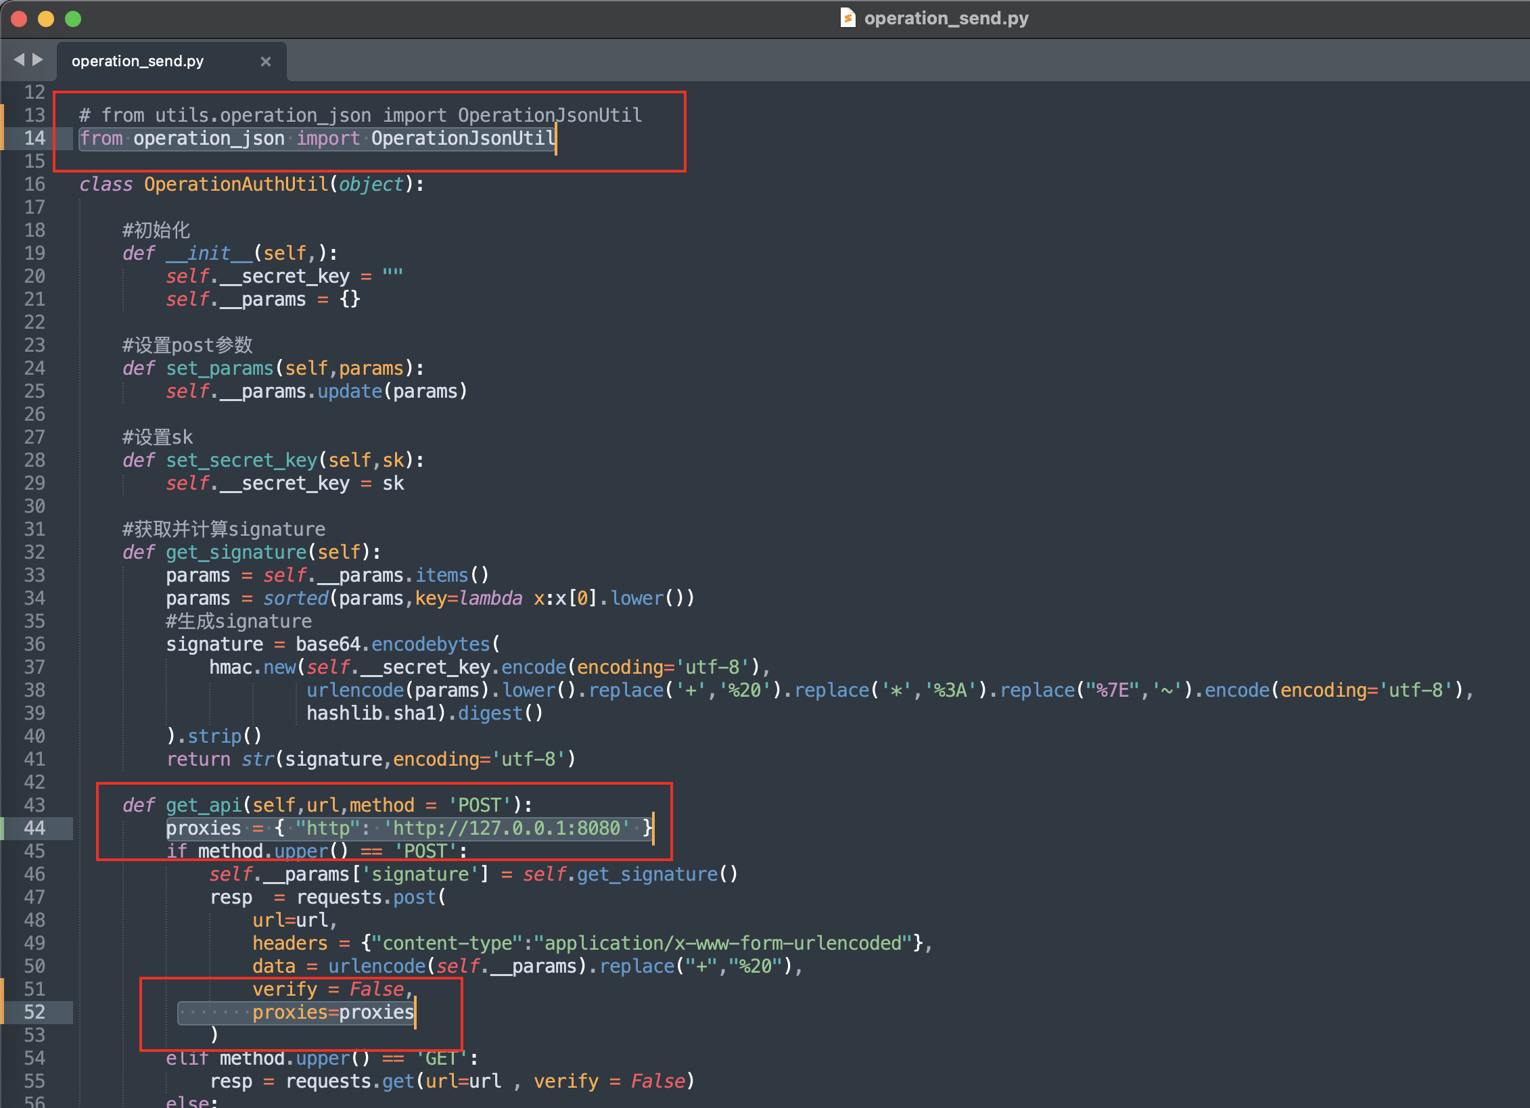Screen dimensions: 1530x1108
Task: Click the forward navigation arrow in tab bar
Action: tap(38, 60)
